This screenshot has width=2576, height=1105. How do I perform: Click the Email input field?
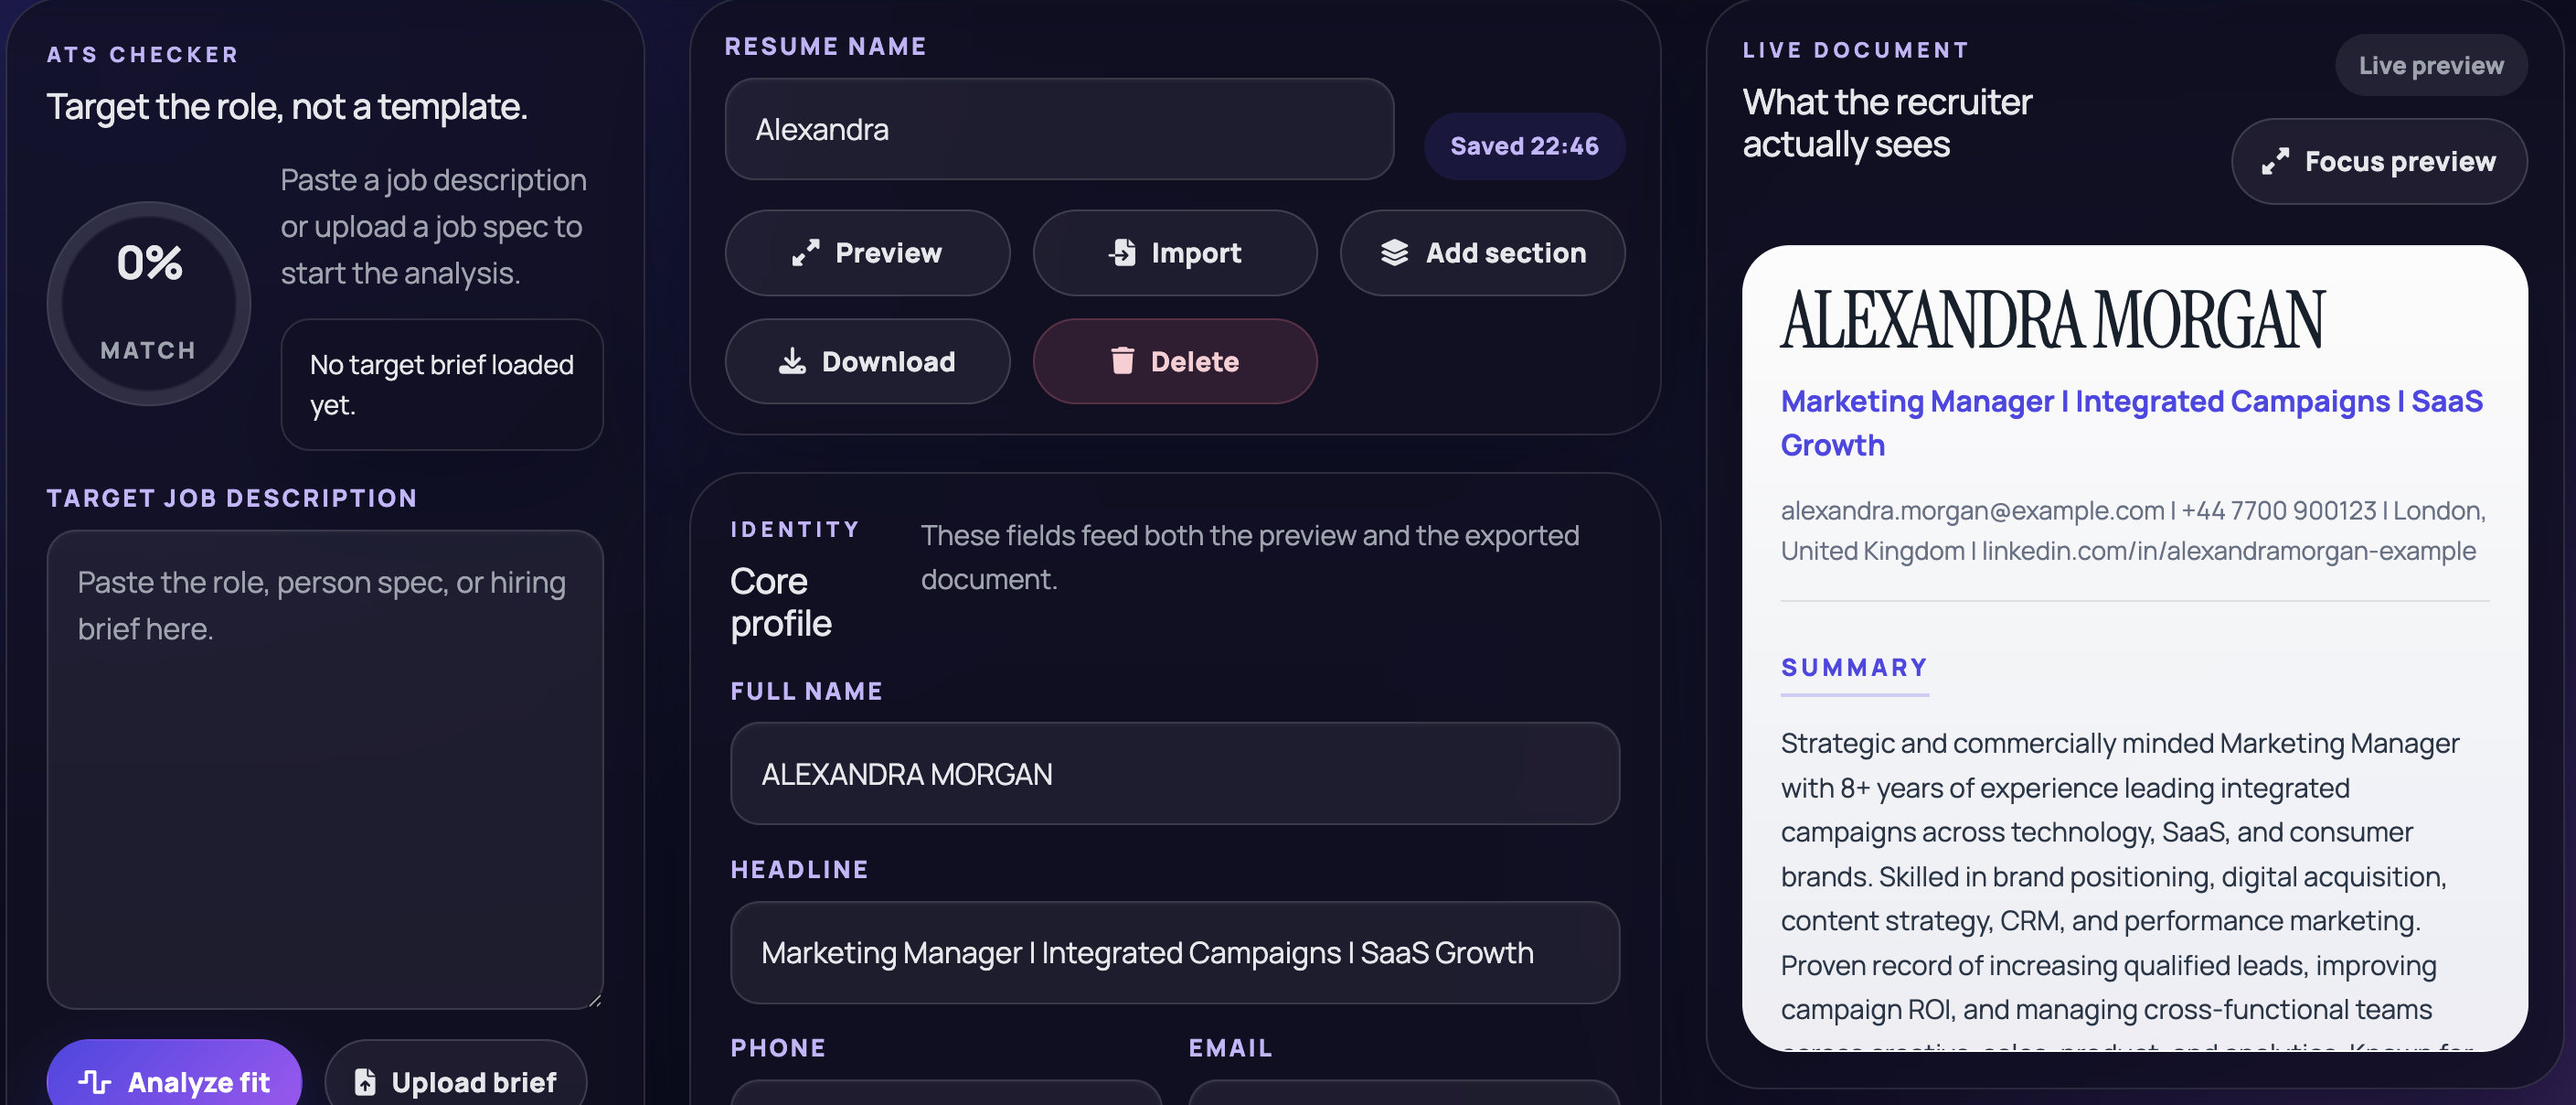coord(1404,1093)
